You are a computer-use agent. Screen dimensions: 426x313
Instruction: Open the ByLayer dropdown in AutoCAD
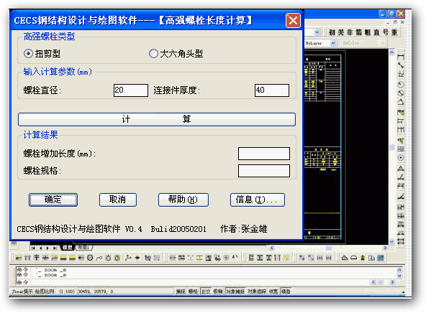[333, 43]
